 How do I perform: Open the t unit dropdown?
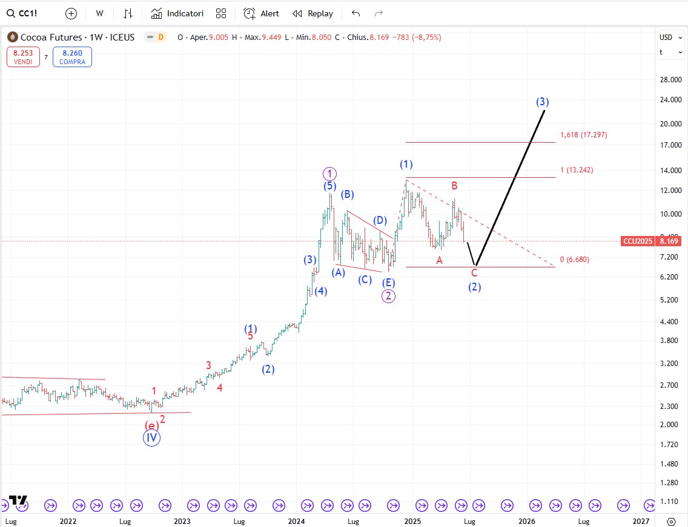pos(670,52)
